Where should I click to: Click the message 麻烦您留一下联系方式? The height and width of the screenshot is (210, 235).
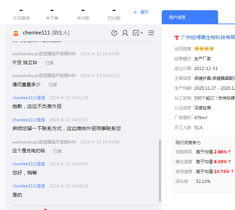[x=67, y=128]
